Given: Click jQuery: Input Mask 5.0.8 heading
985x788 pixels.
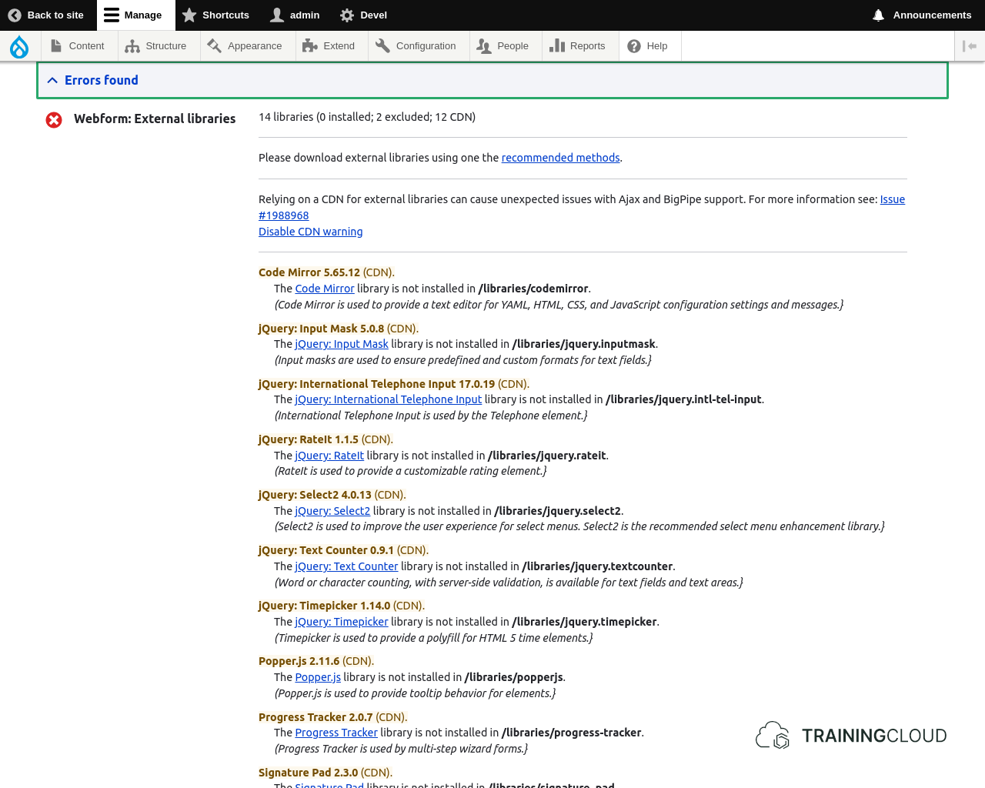Looking at the screenshot, I should coord(321,329).
